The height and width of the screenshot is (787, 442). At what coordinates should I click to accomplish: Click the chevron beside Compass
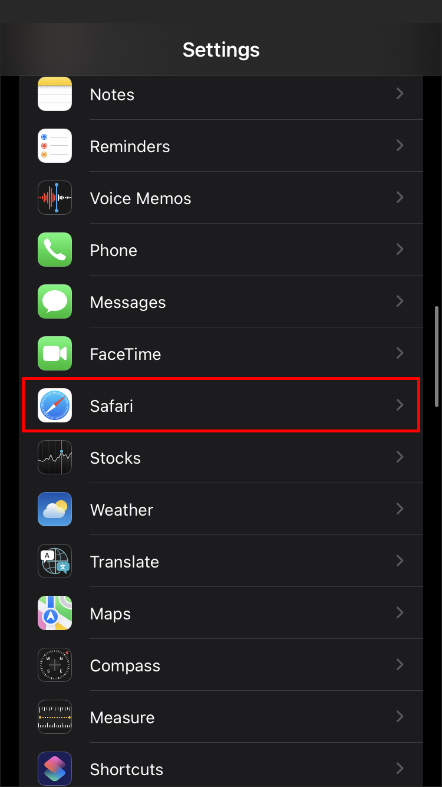point(400,664)
